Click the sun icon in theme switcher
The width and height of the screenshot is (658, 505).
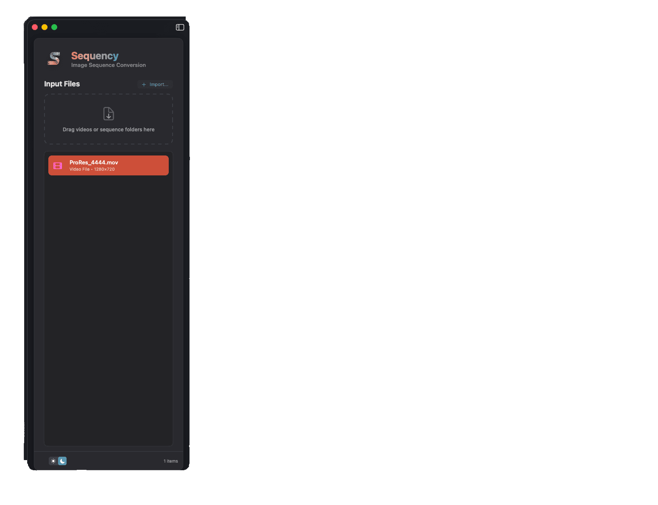tap(53, 461)
